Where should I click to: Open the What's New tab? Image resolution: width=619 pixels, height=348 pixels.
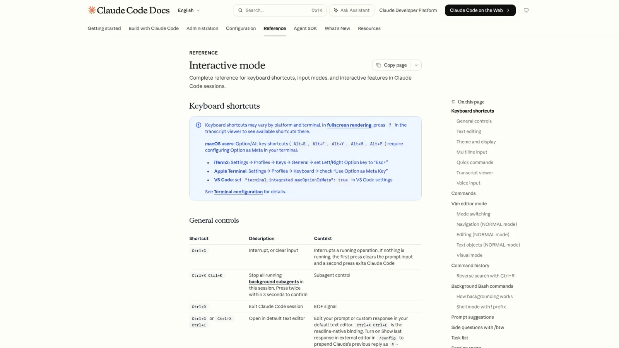[337, 29]
